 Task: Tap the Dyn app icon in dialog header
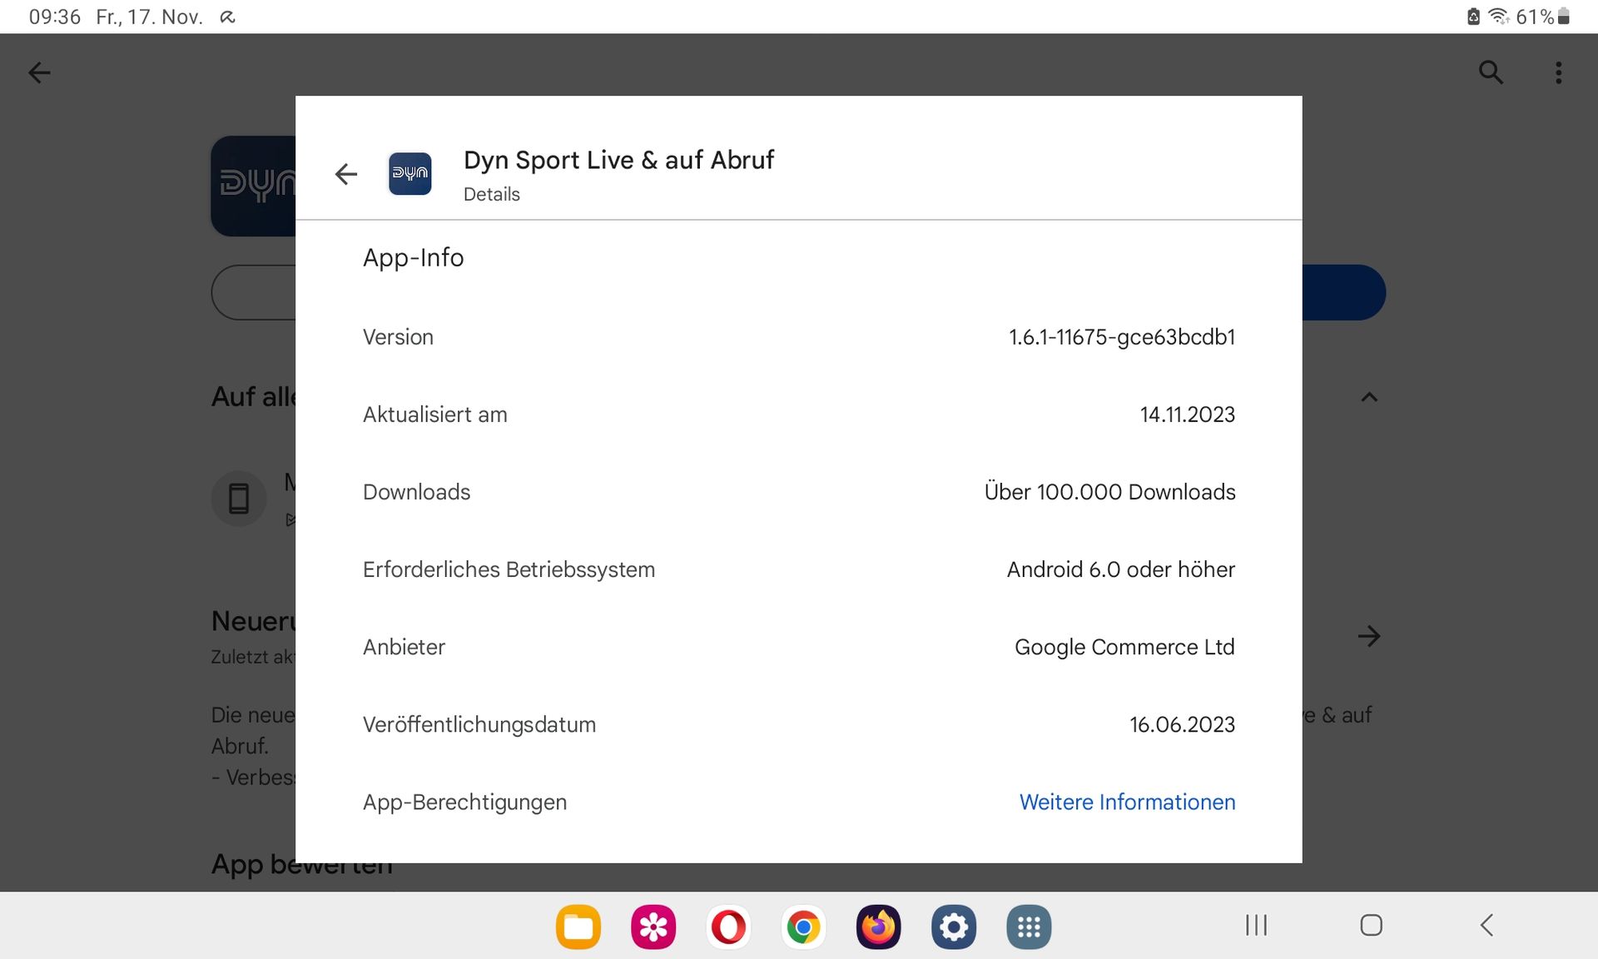(409, 174)
